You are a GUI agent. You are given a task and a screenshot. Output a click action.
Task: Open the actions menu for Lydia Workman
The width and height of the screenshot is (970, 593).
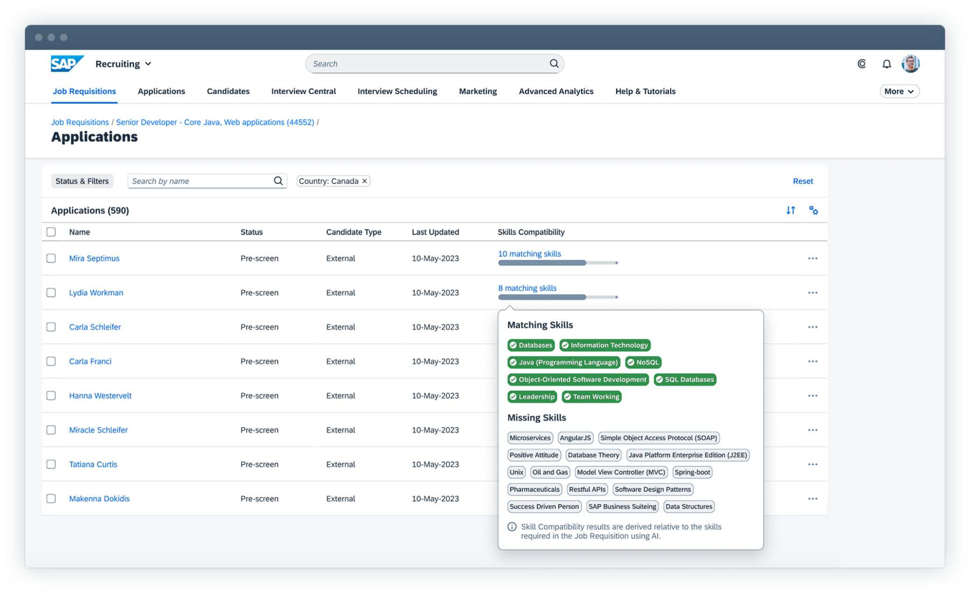(813, 293)
